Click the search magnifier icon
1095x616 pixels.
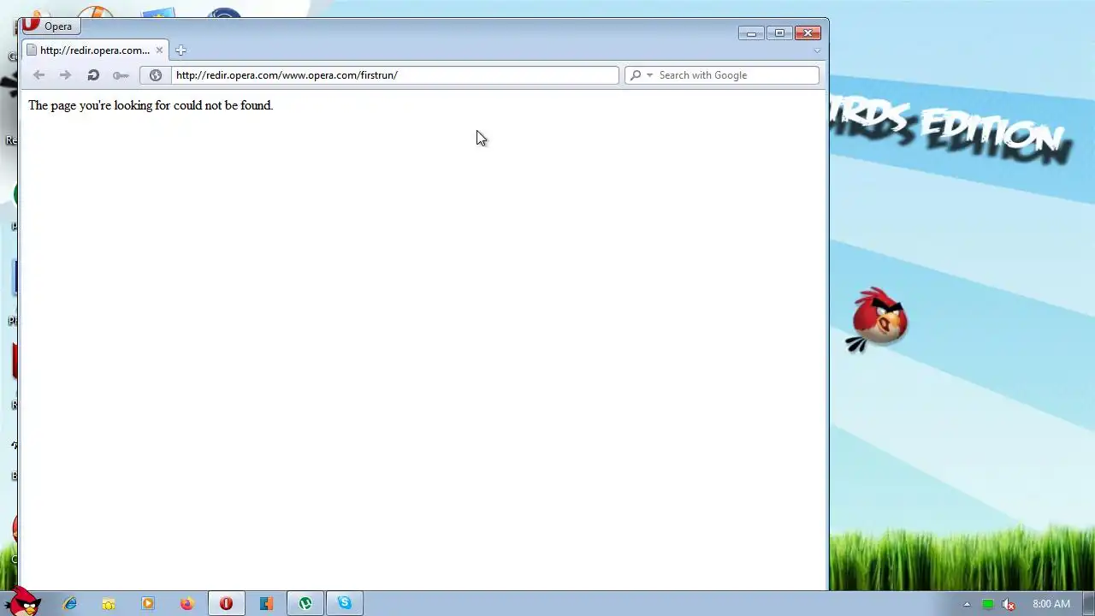coord(635,75)
